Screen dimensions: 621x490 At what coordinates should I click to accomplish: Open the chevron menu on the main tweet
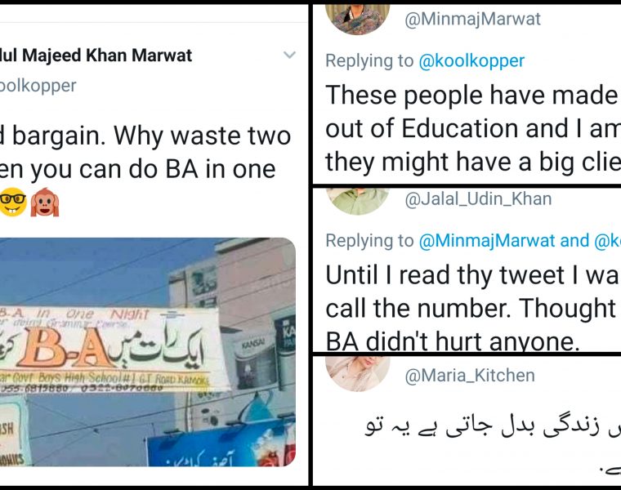click(x=289, y=56)
